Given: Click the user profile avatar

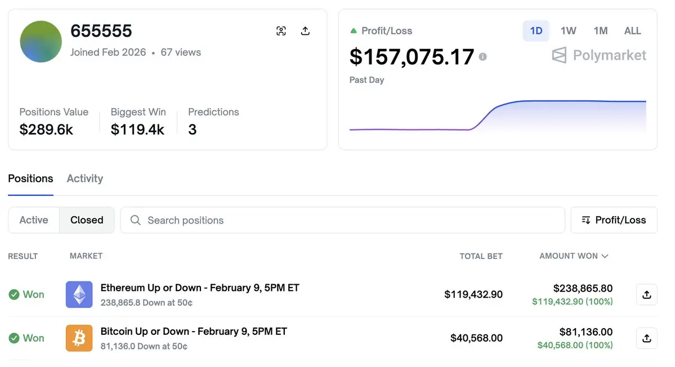Looking at the screenshot, I should point(41,42).
